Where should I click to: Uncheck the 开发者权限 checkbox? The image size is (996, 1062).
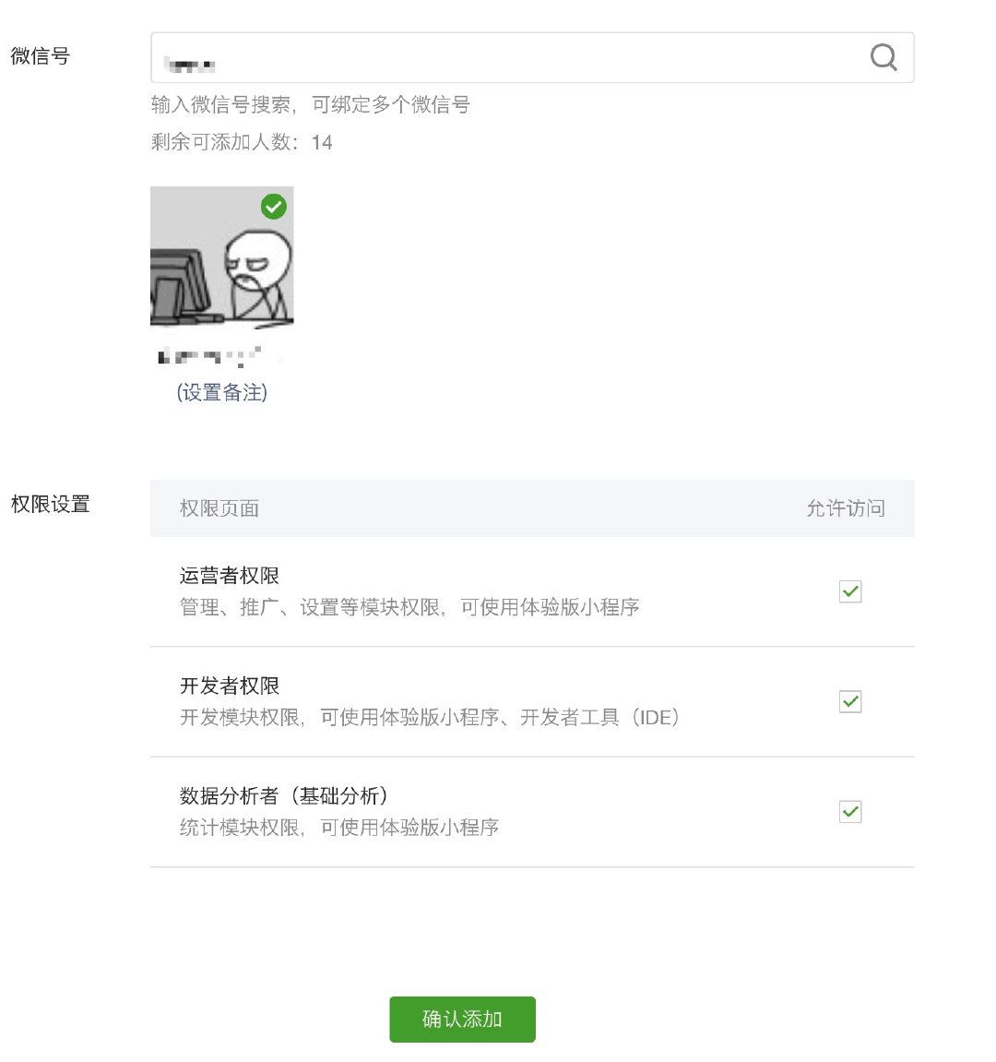coord(850,702)
